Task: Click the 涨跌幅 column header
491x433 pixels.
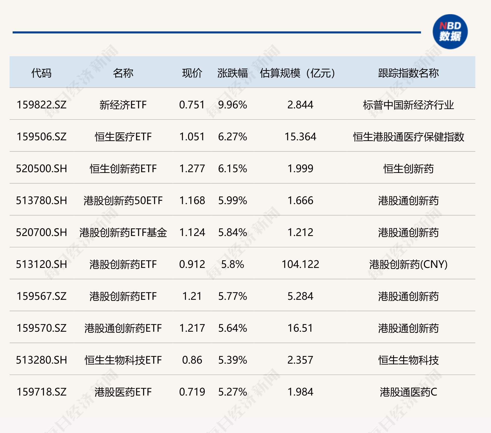Action: [232, 72]
